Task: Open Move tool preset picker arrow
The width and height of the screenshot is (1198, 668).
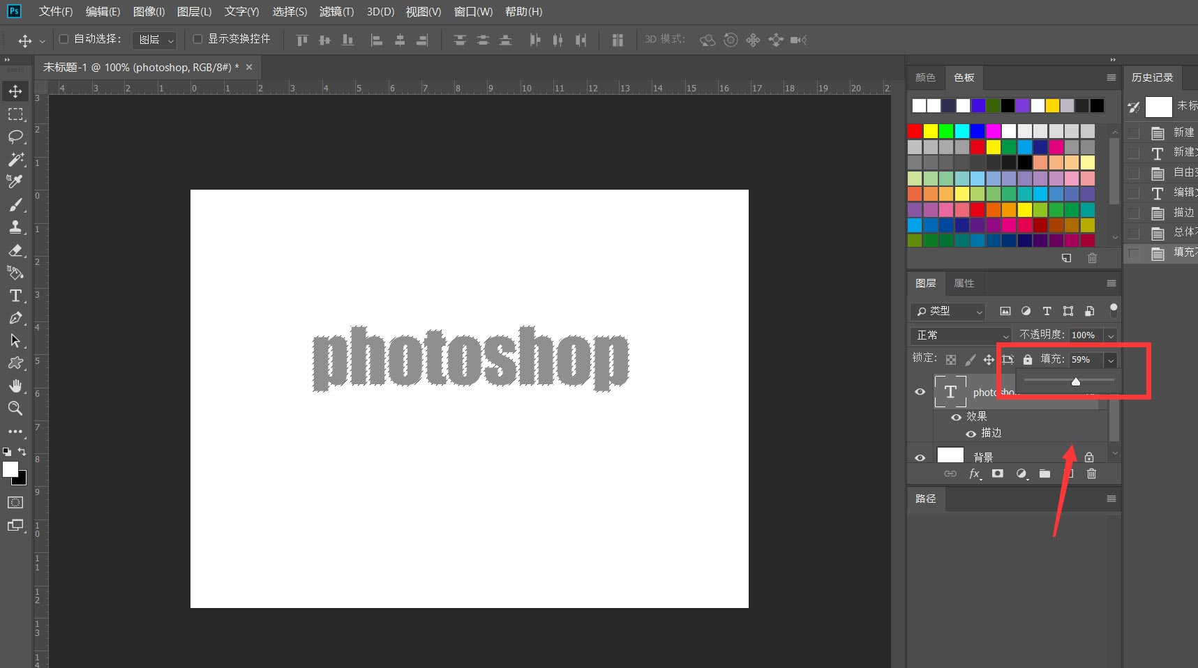Action: point(42,41)
